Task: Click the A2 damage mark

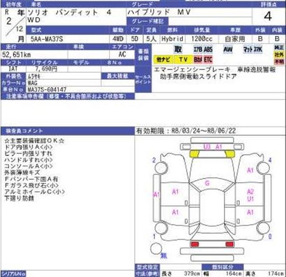Action: pyautogui.click(x=251, y=192)
